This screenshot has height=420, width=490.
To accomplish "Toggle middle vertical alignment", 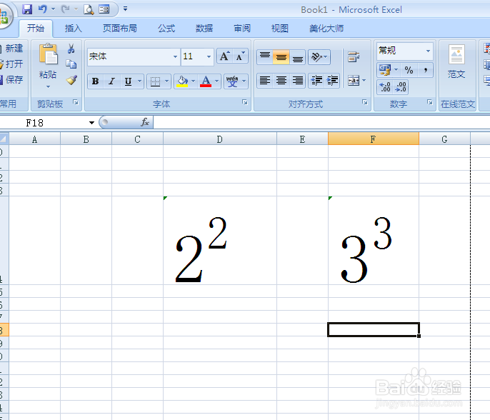I will tap(281, 57).
